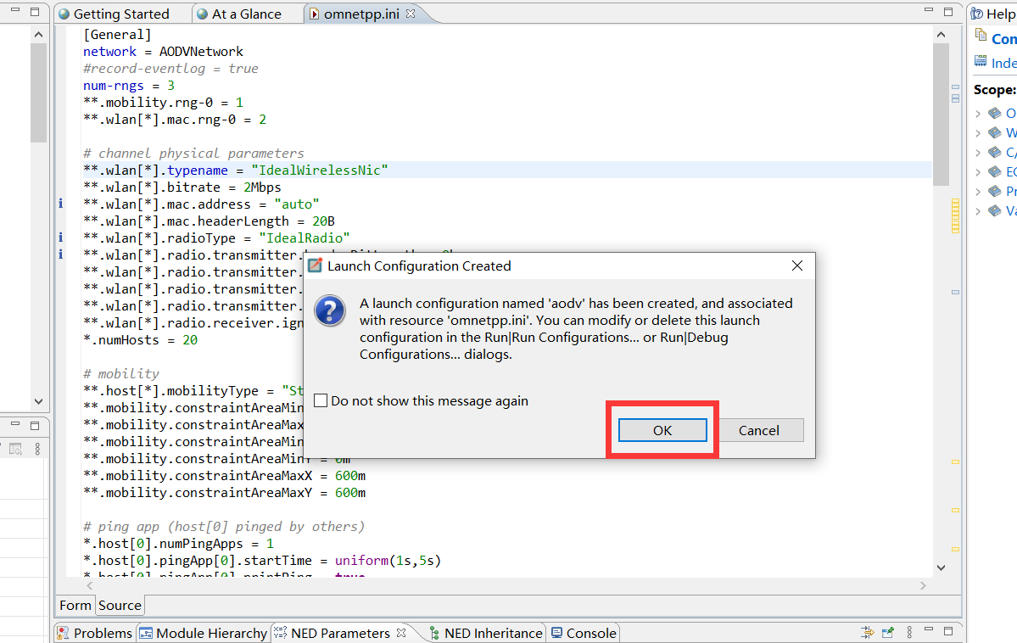Open Index in the Help panel
This screenshot has width=1017, height=643.
coord(1003,62)
